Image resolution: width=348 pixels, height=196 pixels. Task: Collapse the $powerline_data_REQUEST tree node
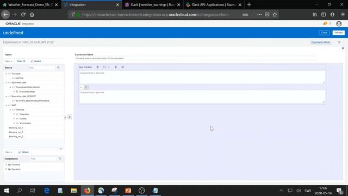7,96
